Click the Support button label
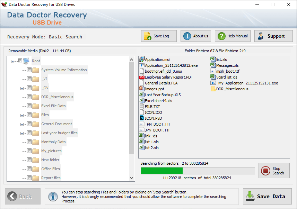The height and width of the screenshot is (209, 297). tap(276, 36)
